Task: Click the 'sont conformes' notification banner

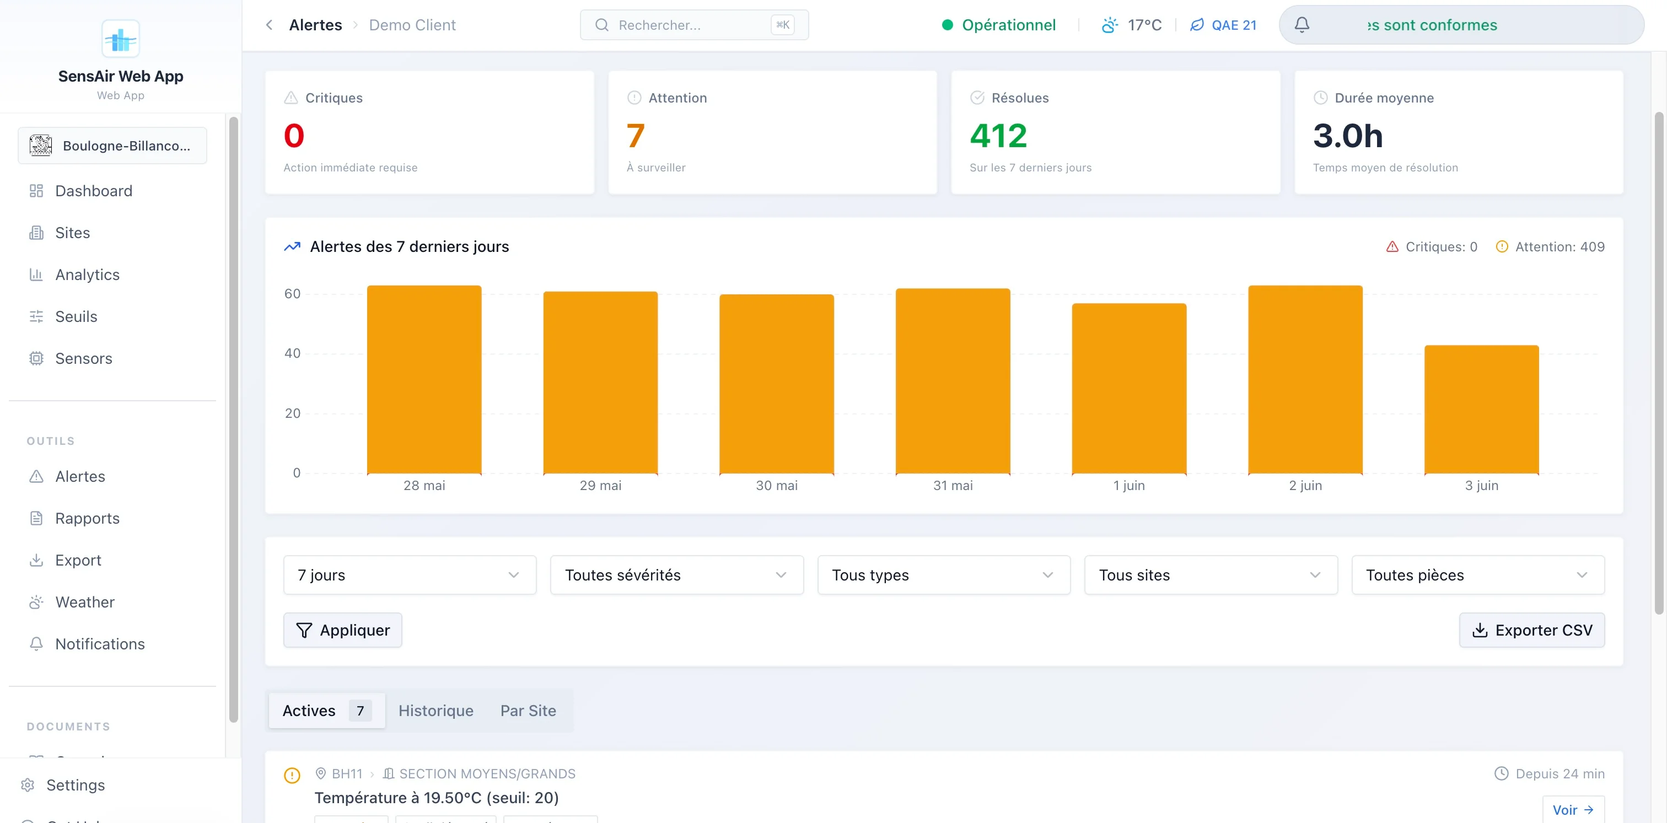Action: coord(1461,25)
